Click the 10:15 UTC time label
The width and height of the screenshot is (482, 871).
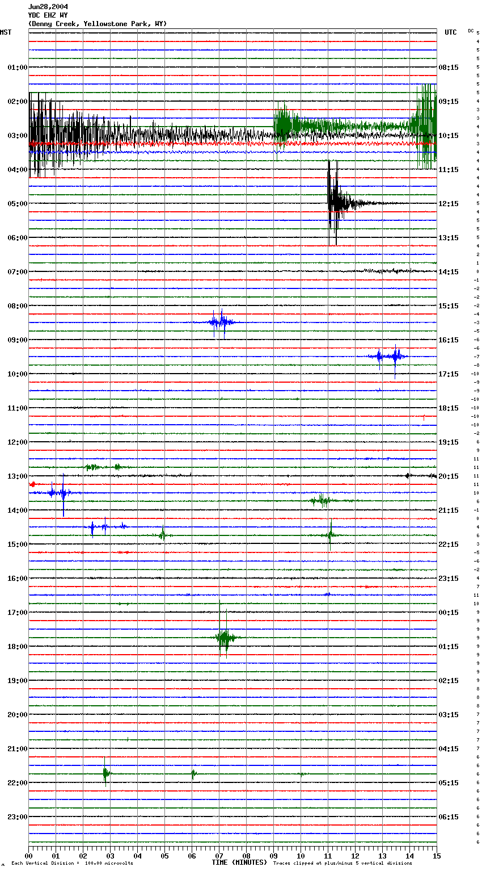(449, 136)
